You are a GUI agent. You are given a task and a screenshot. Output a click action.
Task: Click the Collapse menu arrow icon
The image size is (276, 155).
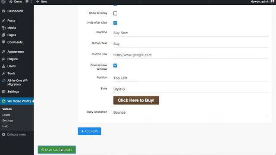pyautogui.click(x=3, y=134)
